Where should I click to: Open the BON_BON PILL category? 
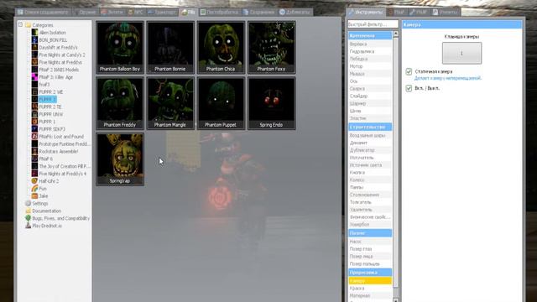[x=53, y=40]
